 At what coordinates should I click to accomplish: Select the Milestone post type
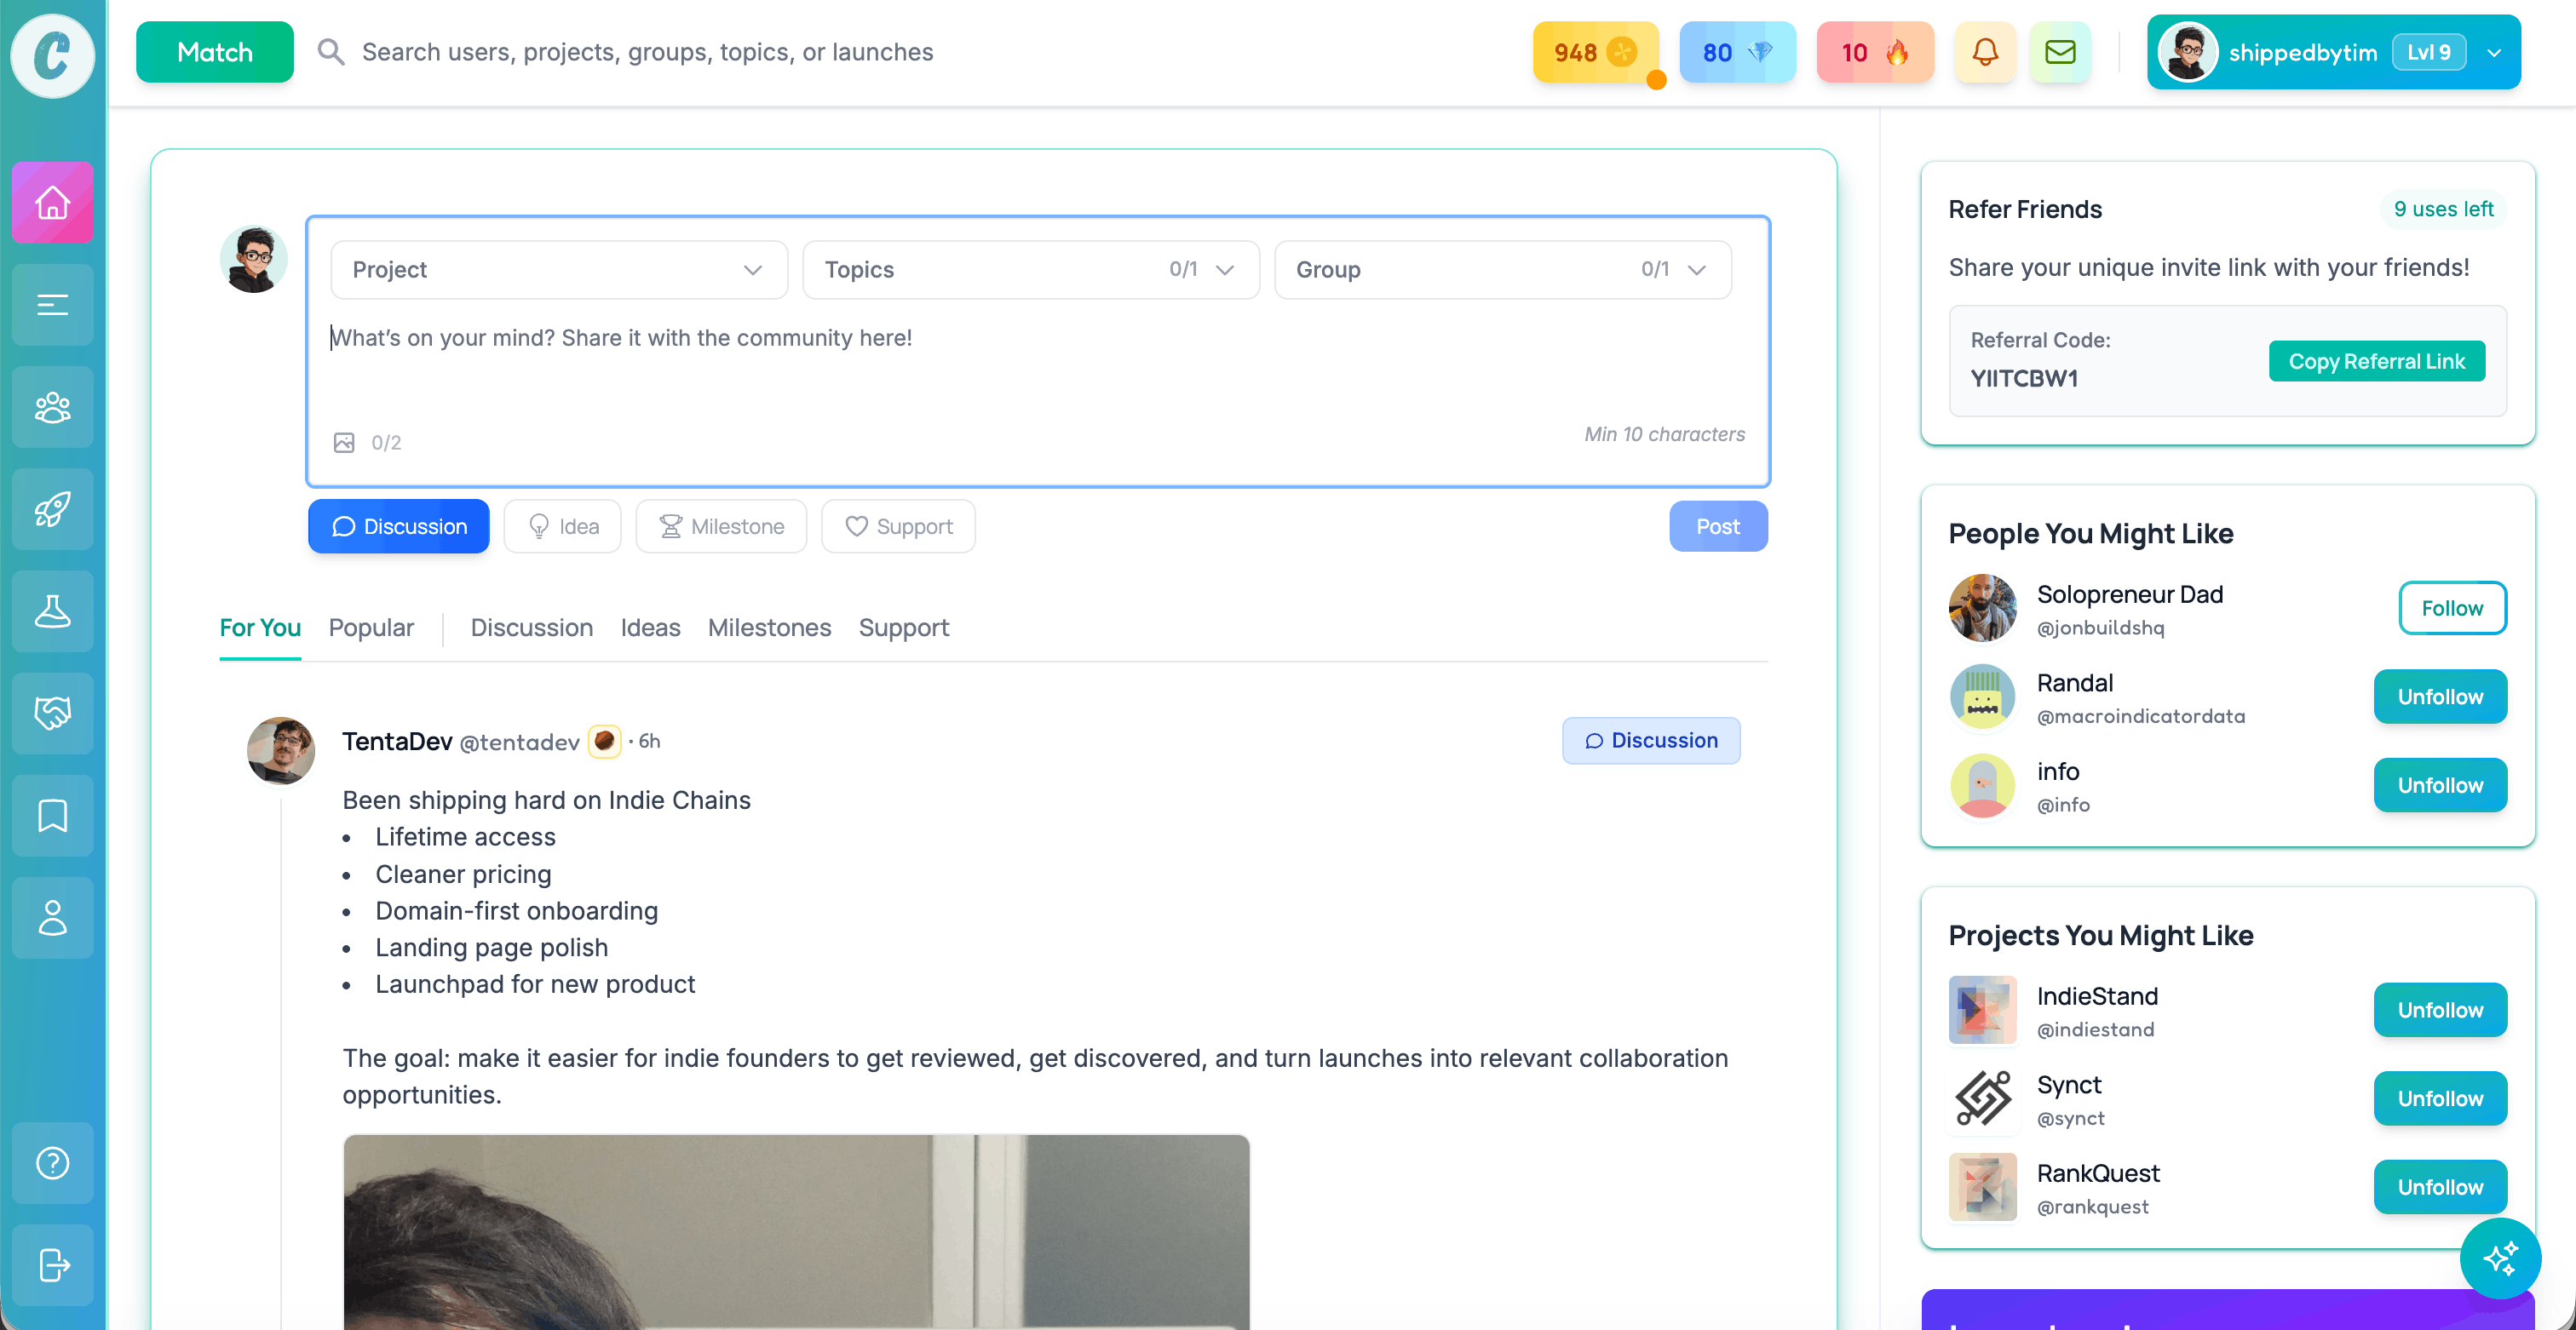[x=721, y=525]
